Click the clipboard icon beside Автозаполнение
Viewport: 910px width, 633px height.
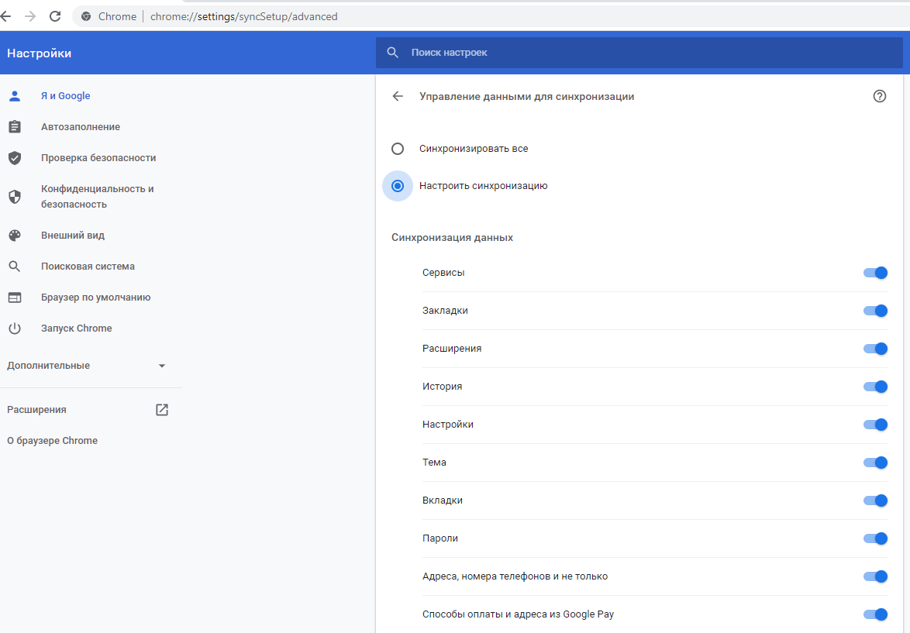coord(14,127)
